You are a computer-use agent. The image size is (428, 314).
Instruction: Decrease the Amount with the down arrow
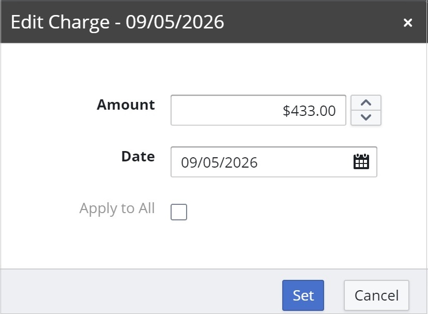click(x=366, y=117)
